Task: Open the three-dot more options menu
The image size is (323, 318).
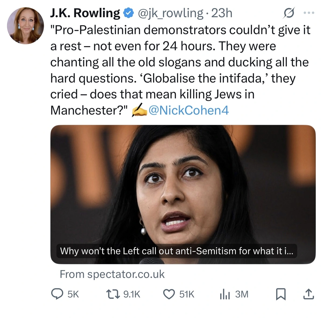Action: click(309, 13)
